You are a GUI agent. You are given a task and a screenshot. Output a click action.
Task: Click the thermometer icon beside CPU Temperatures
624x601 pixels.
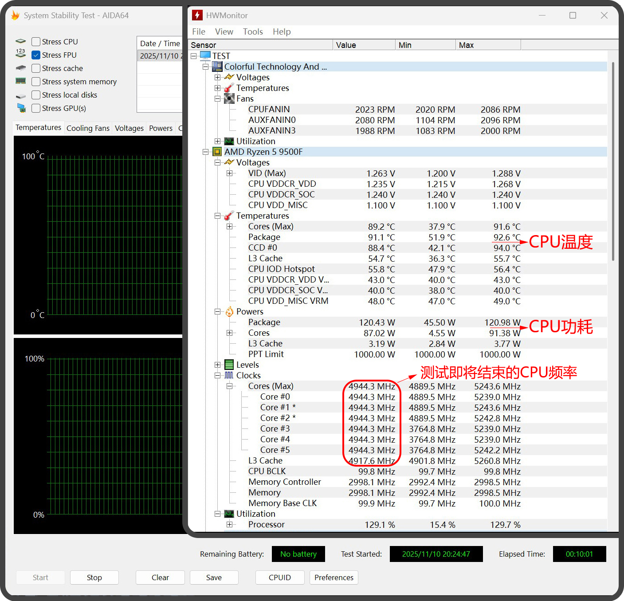[229, 216]
